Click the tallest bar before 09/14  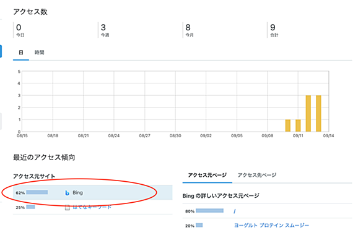pyautogui.click(x=318, y=114)
